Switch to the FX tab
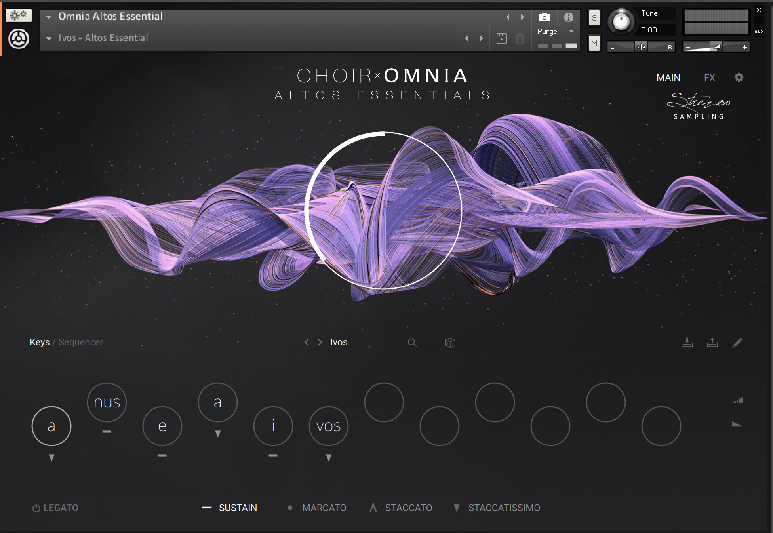 (x=710, y=78)
